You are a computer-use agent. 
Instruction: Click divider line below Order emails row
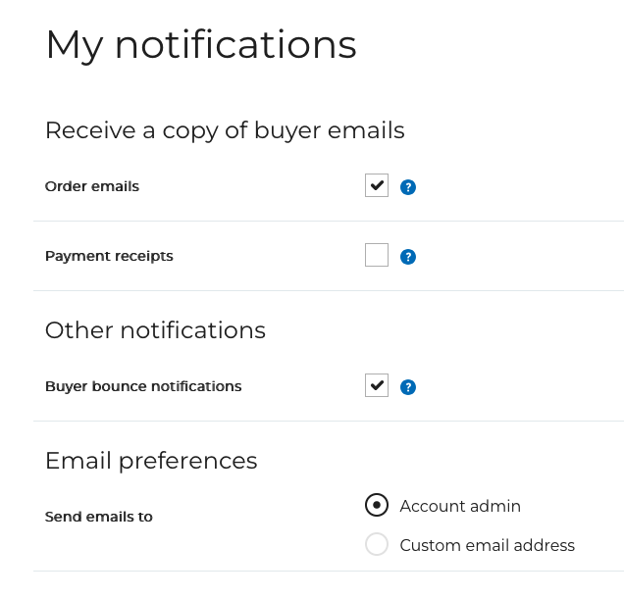point(329,222)
